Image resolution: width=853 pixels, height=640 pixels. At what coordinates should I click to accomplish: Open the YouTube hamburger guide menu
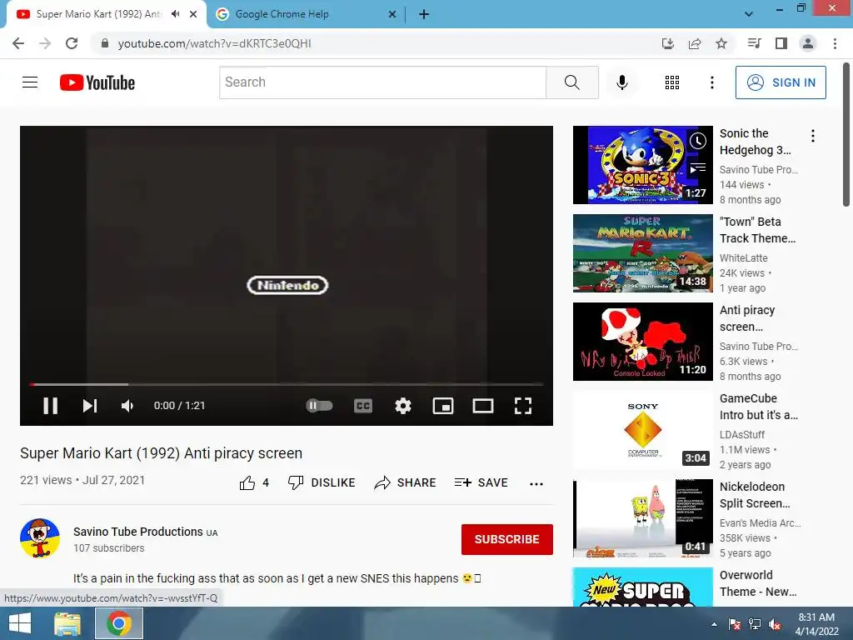click(30, 82)
